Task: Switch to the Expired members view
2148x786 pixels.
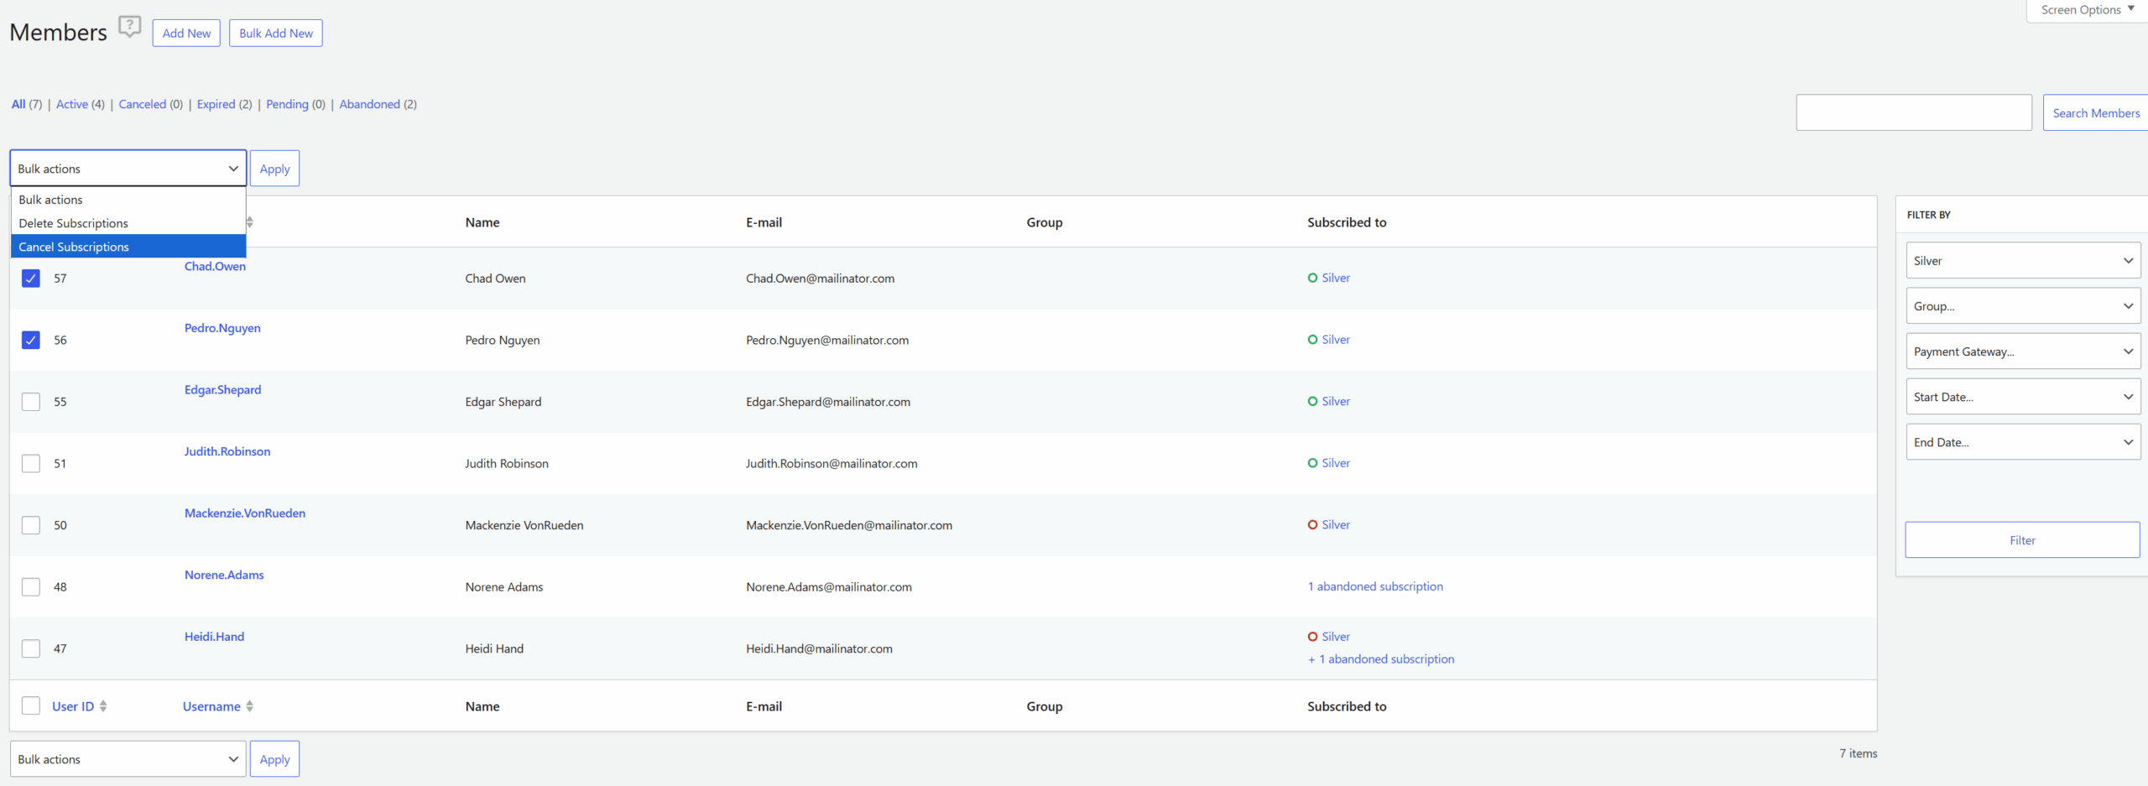Action: click(216, 104)
